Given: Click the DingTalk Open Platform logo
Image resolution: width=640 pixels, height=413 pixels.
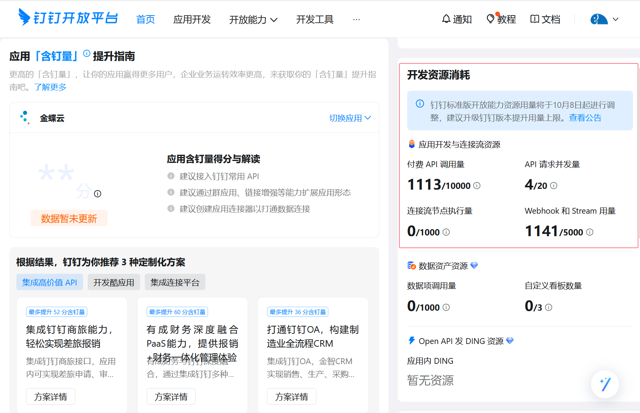Looking at the screenshot, I should pyautogui.click(x=68, y=17).
